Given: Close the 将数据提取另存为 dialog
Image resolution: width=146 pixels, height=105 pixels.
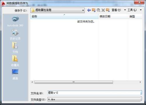Looking at the screenshot, I should click(139, 2).
